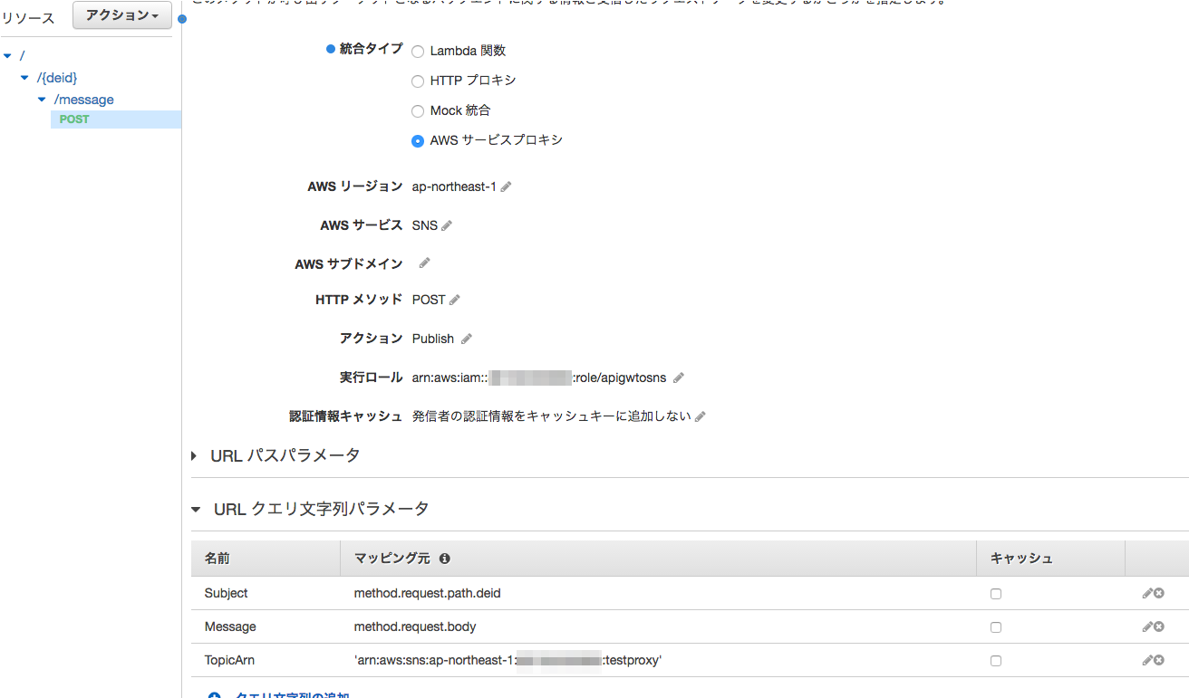This screenshot has width=1189, height=698.
Task: Collapse the /{deid} tree arrow
Action: tap(24, 78)
